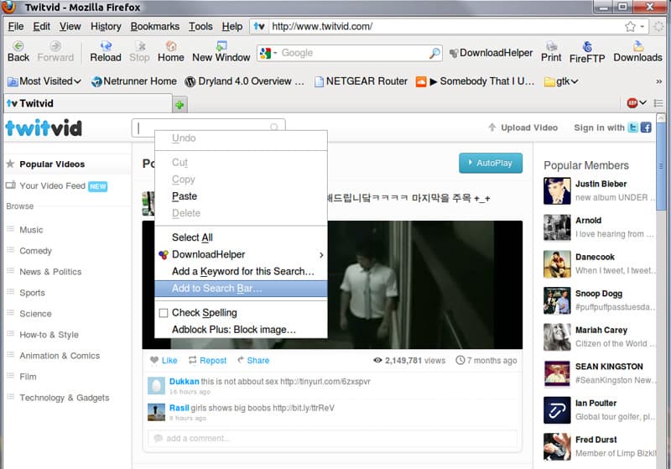Screen dimensions: 671x469
Task: Open the Bookmarks menu
Action: pyautogui.click(x=155, y=27)
